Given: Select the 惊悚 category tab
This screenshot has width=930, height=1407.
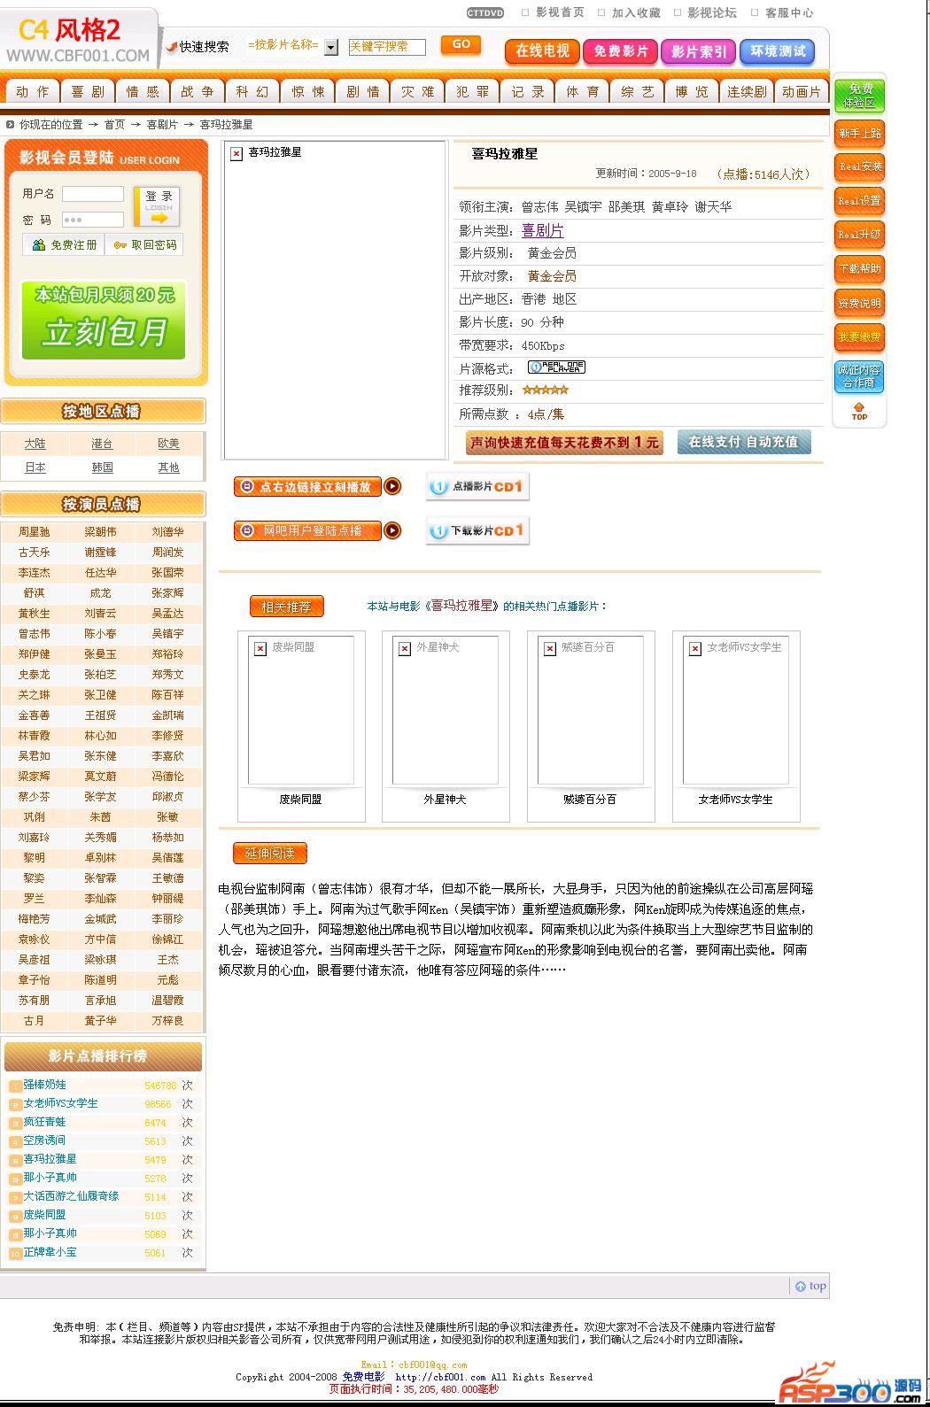Looking at the screenshot, I should 306,91.
